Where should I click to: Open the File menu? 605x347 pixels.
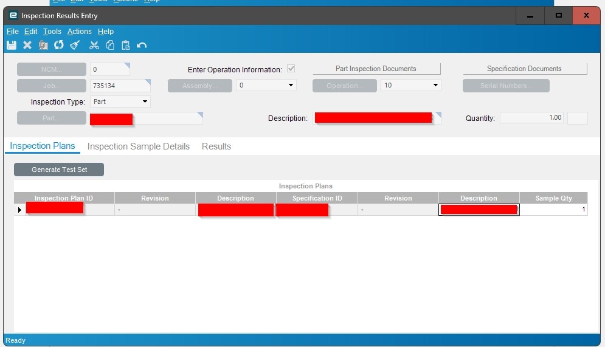pyautogui.click(x=12, y=32)
